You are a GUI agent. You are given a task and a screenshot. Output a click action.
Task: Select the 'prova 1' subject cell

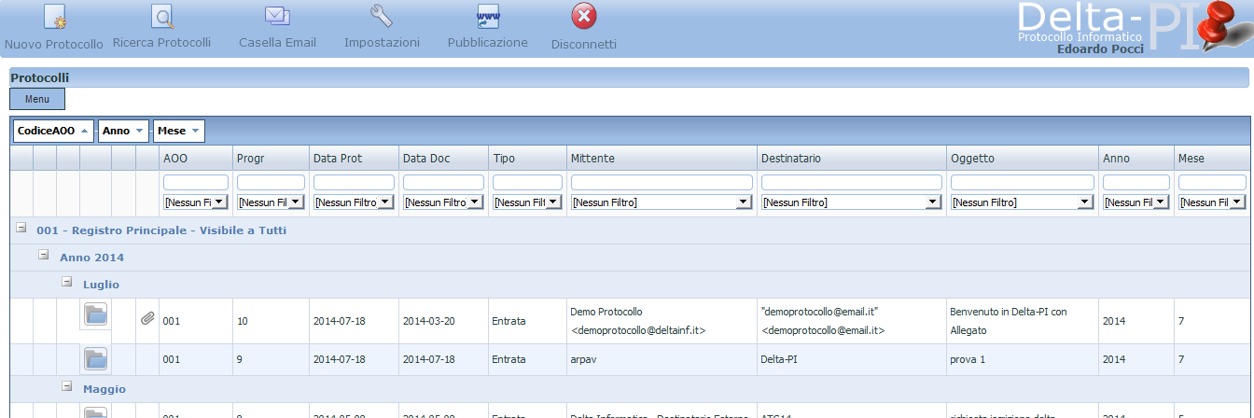pos(1022,359)
